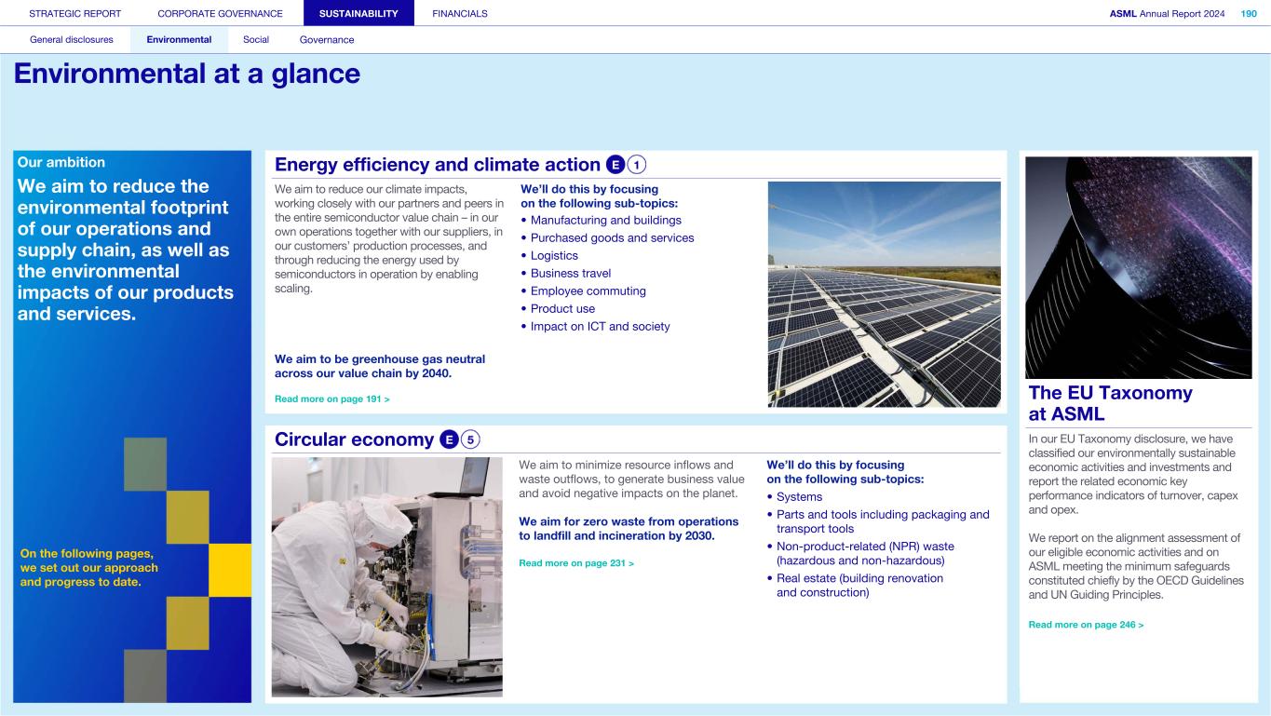Open General disclosures sub-tab
Screen dimensions: 1271x716
click(72, 40)
